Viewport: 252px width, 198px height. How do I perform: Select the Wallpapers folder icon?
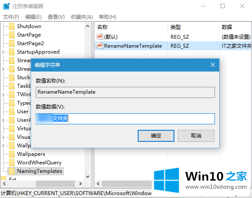(12, 154)
